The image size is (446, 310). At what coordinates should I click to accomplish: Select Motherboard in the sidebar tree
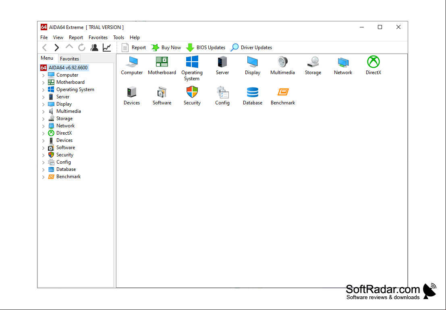click(66, 82)
